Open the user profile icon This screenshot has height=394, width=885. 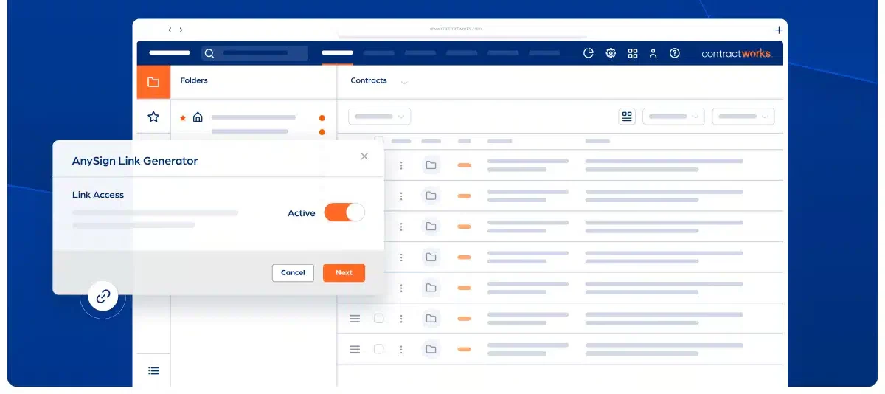pyautogui.click(x=653, y=53)
